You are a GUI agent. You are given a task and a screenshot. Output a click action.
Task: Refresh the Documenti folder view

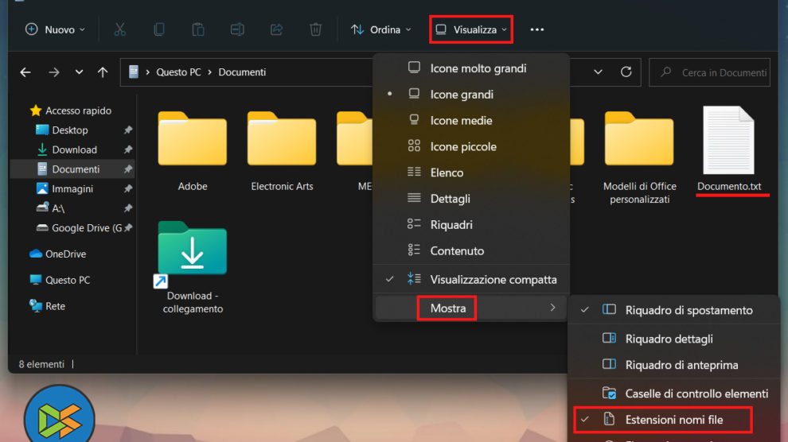tap(626, 72)
